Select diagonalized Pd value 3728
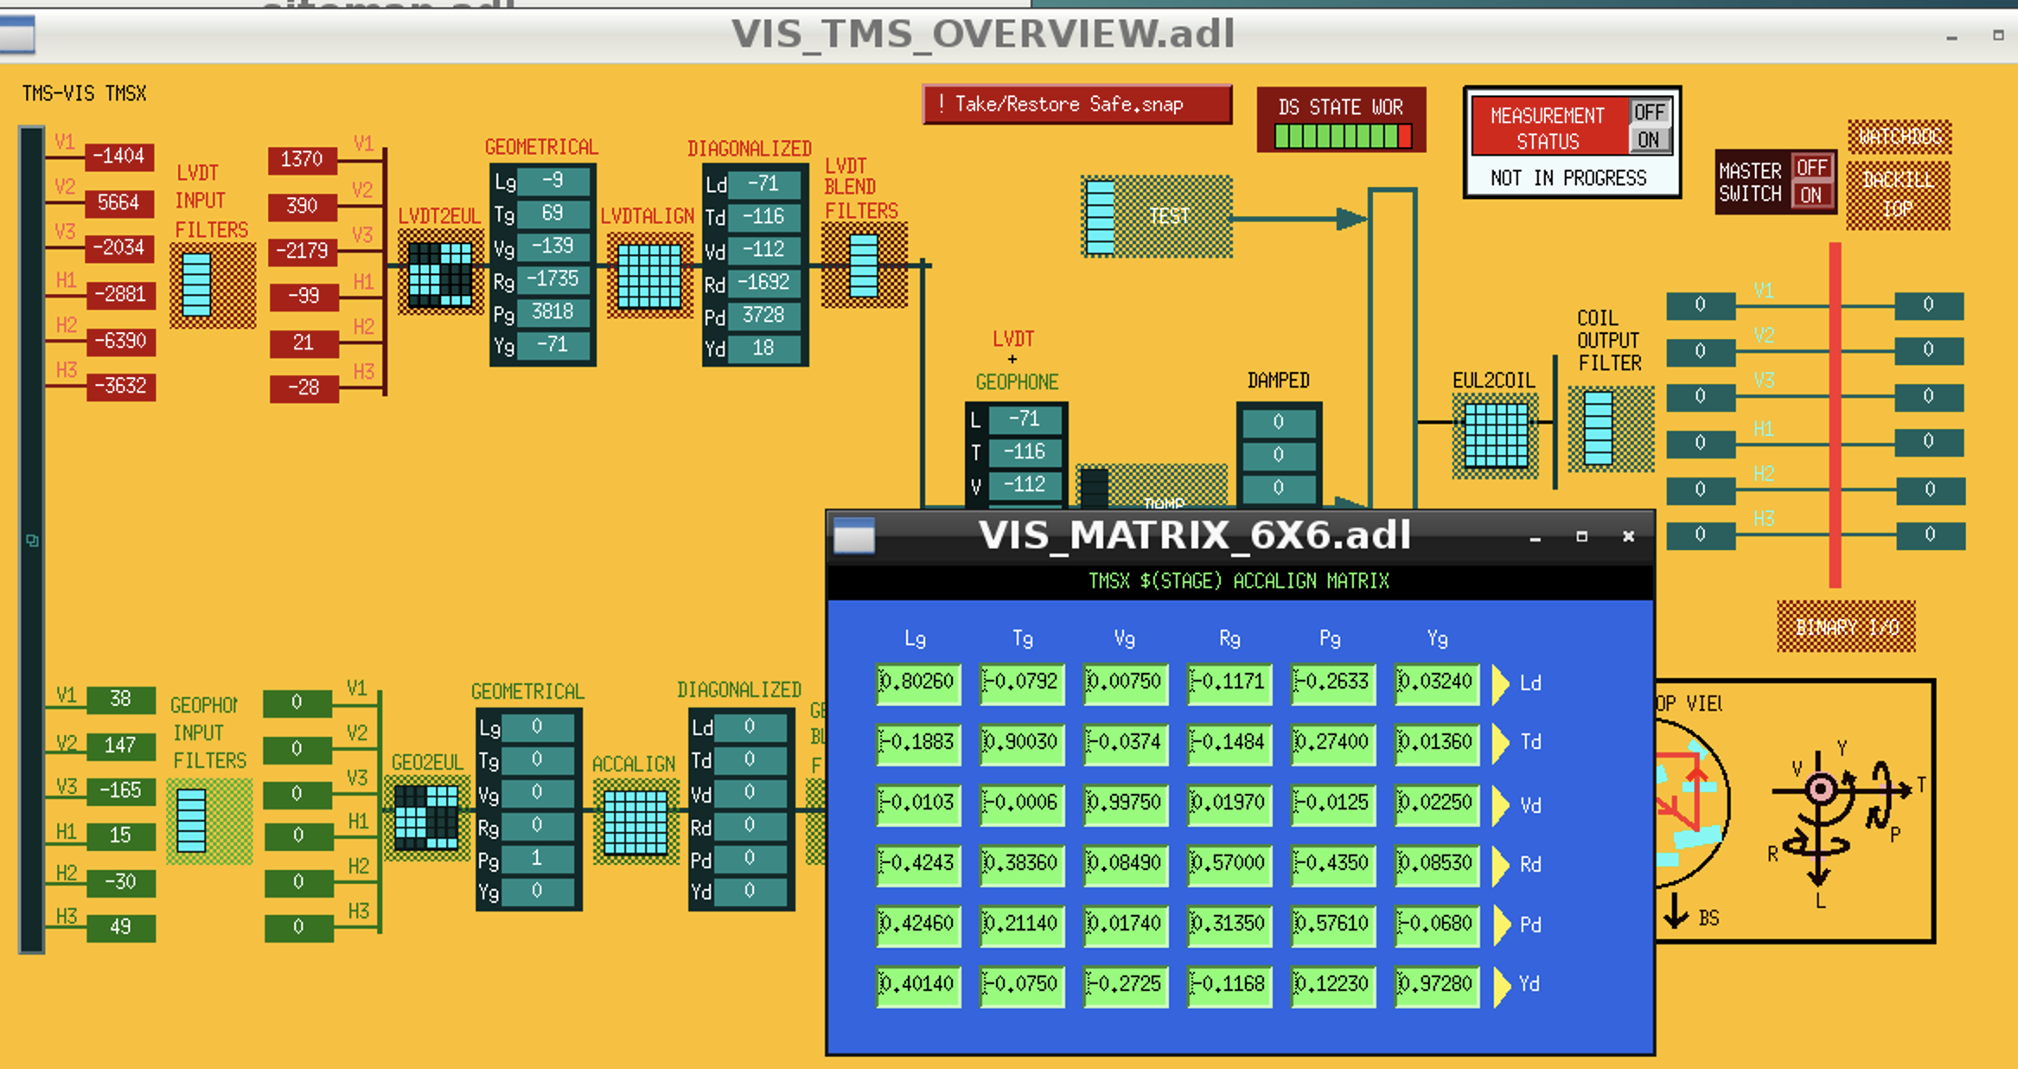 click(764, 316)
